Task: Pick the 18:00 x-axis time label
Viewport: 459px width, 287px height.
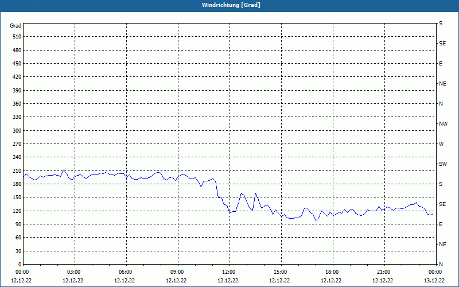Action: point(333,272)
